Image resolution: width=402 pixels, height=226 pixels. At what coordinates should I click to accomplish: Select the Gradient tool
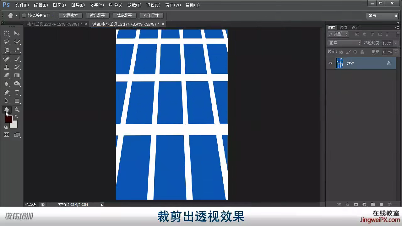17,75
